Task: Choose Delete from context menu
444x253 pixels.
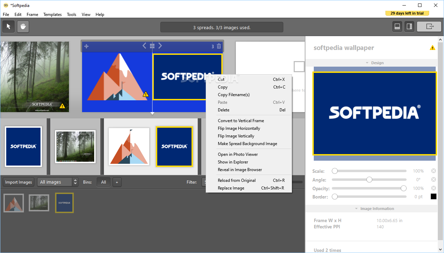Action: [249, 110]
